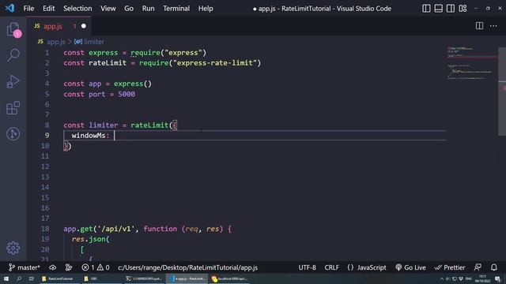506x284 pixels.
Task: Click the master branch indicator
Action: pos(25,267)
